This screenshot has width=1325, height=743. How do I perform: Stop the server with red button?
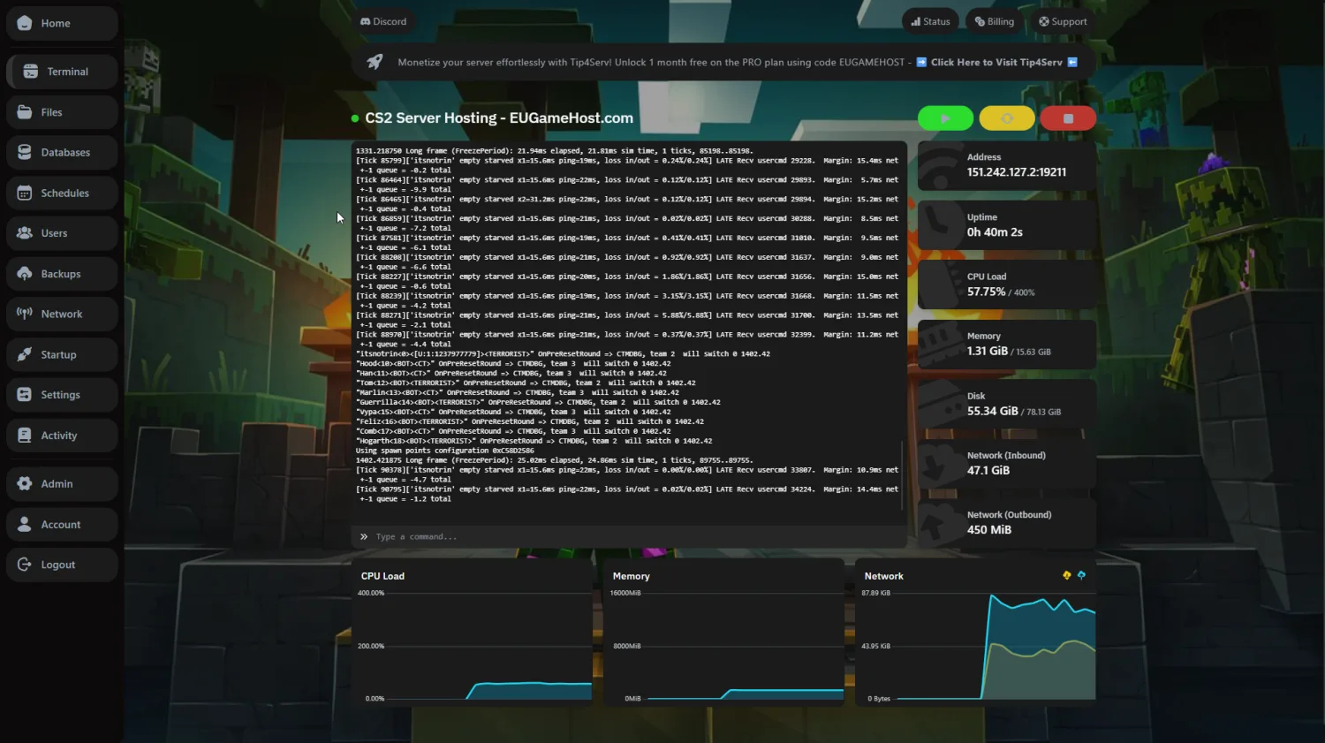[x=1068, y=118]
